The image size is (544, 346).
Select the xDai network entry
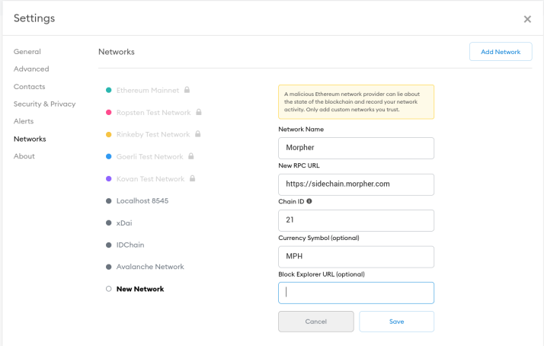click(x=124, y=223)
